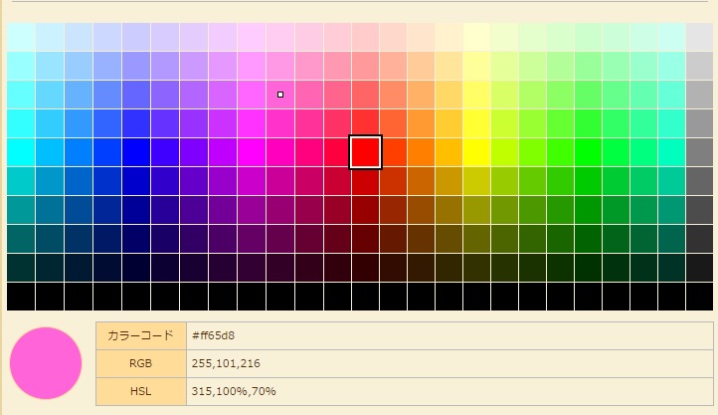Choose the near-black gray swatch above the black row
Screen dimensions: 718x415
click(x=700, y=268)
